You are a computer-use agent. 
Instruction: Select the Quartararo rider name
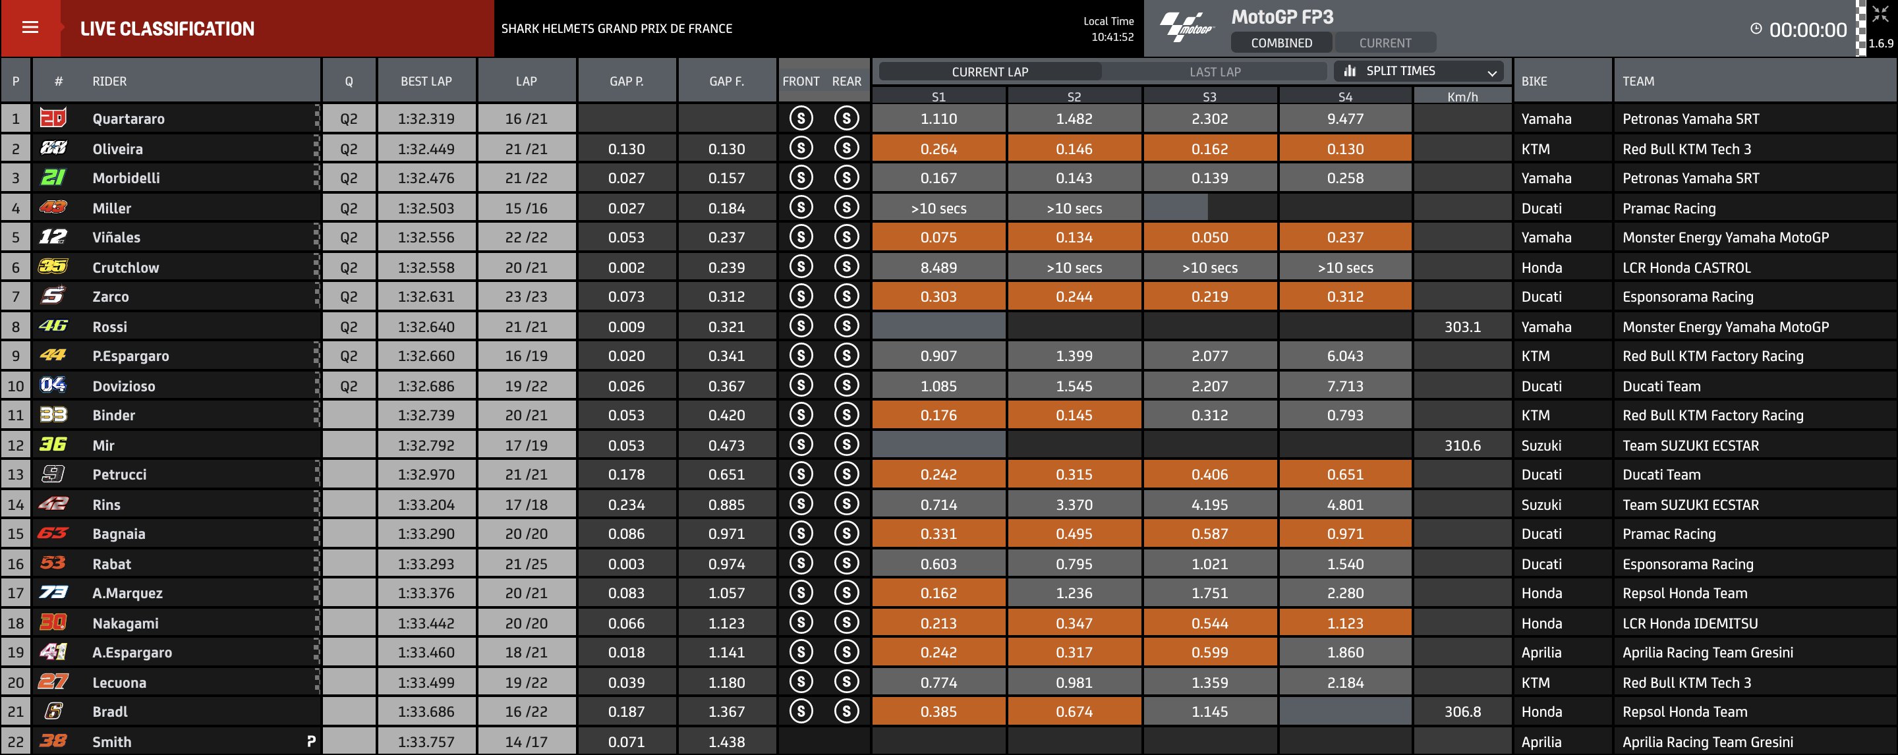(x=129, y=119)
